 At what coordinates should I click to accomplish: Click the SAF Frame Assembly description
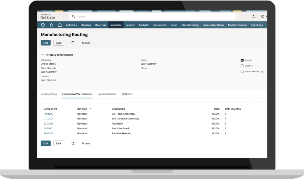click(123, 114)
